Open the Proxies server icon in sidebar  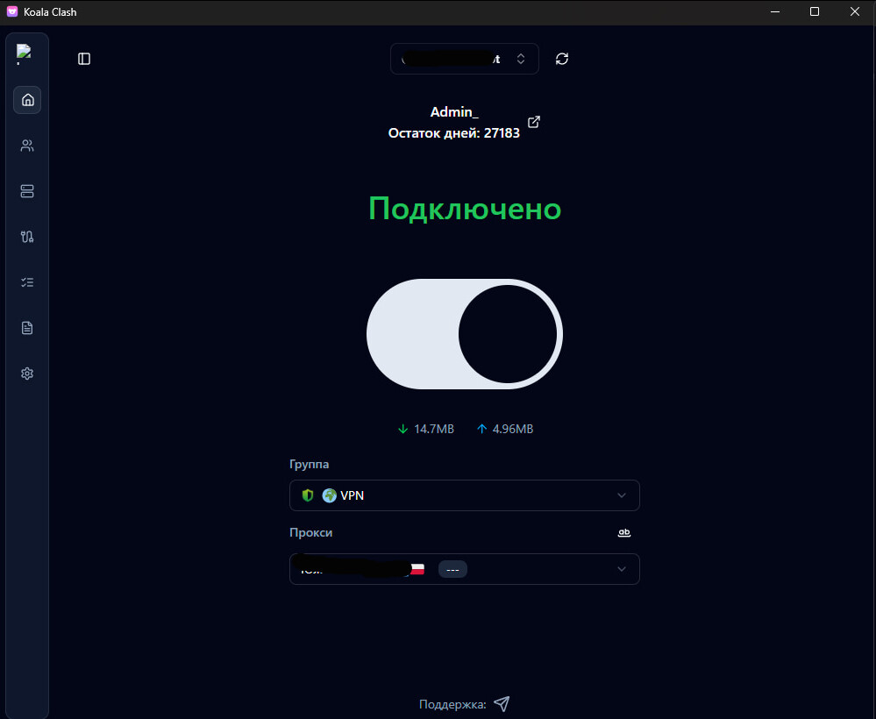click(27, 191)
